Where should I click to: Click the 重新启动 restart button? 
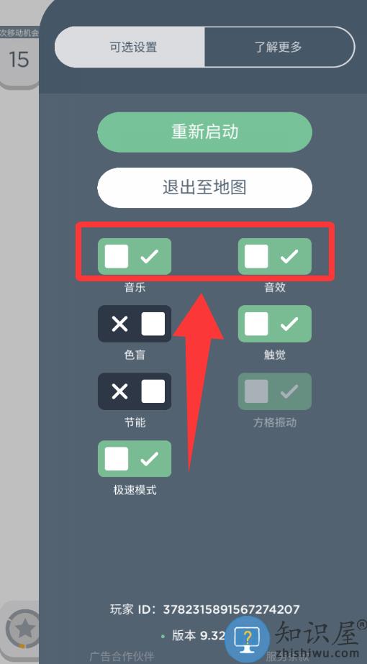pos(204,132)
